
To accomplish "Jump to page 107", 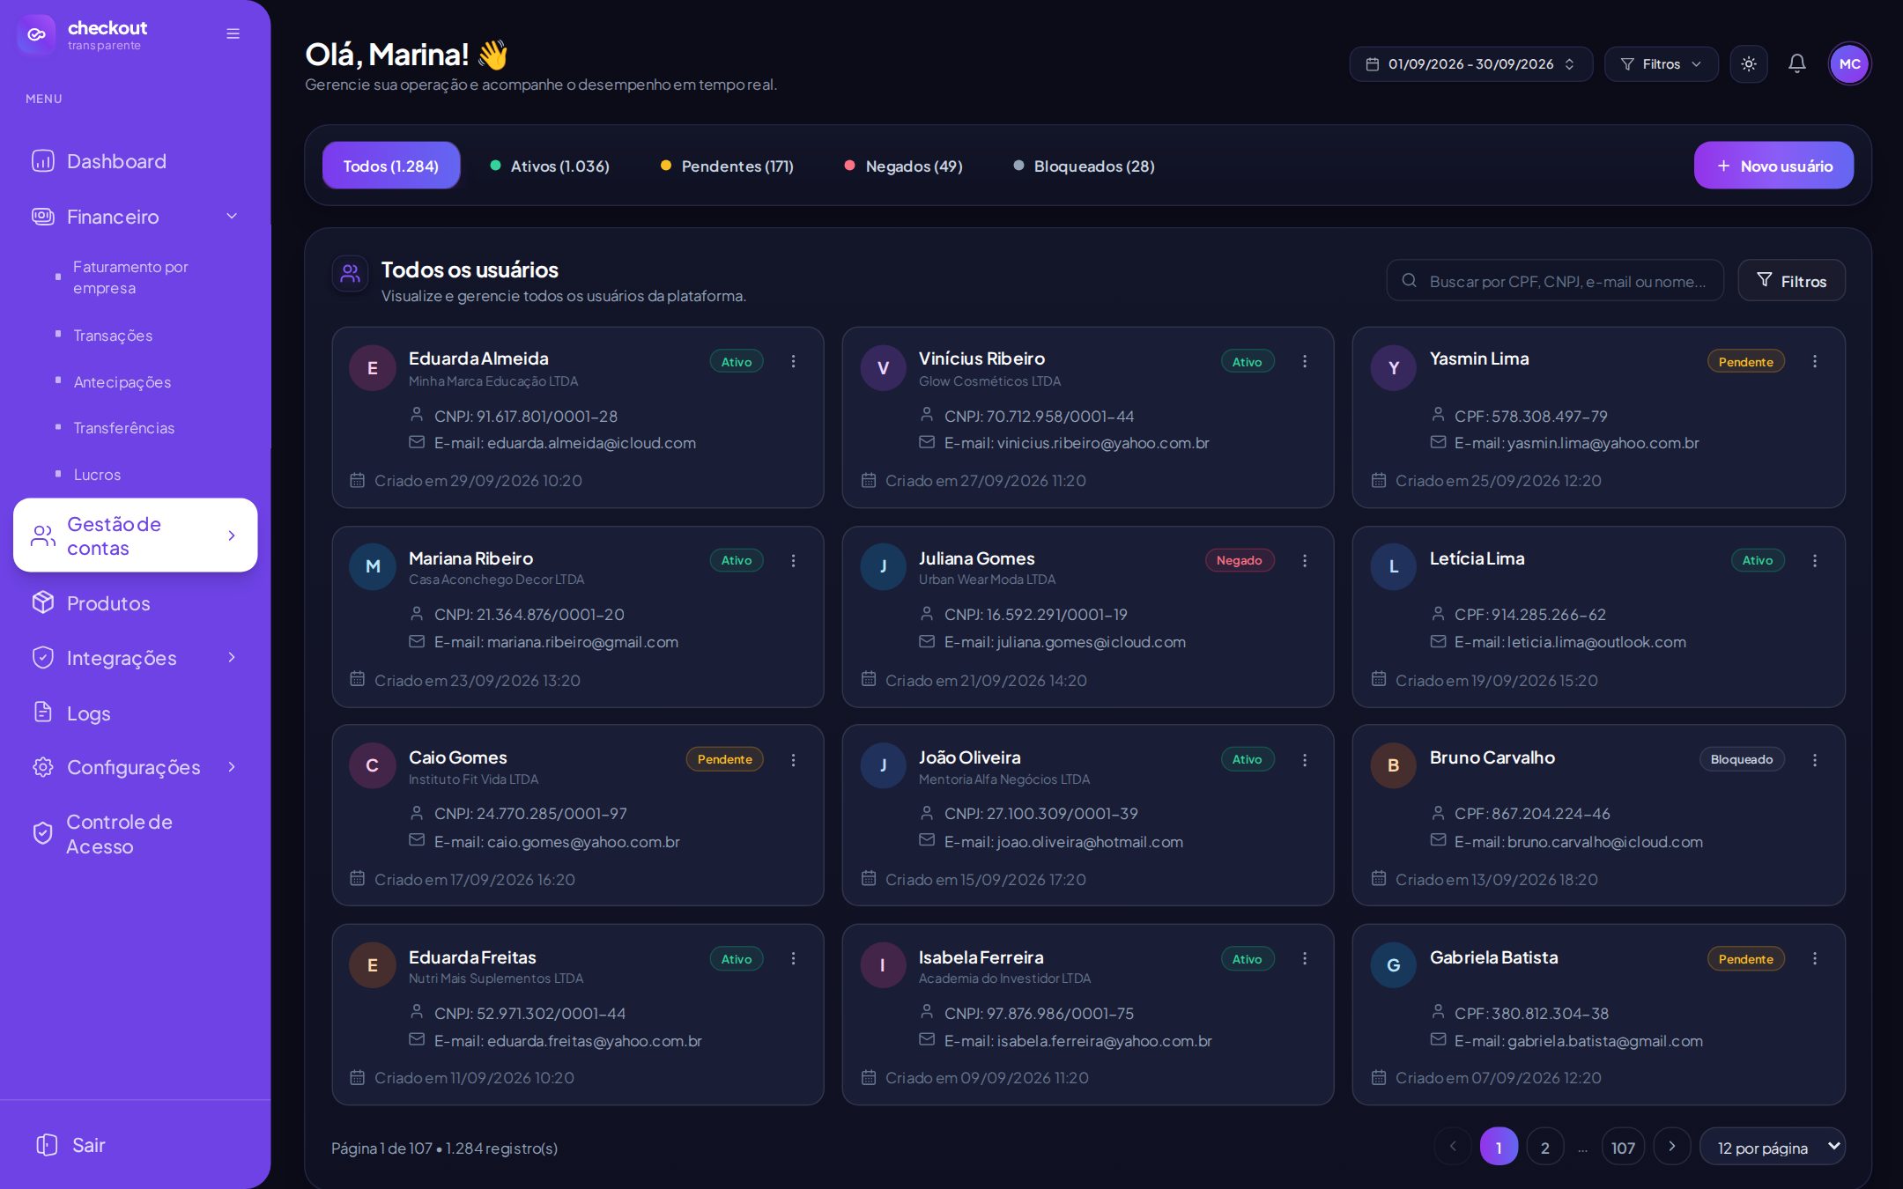I will [x=1622, y=1147].
